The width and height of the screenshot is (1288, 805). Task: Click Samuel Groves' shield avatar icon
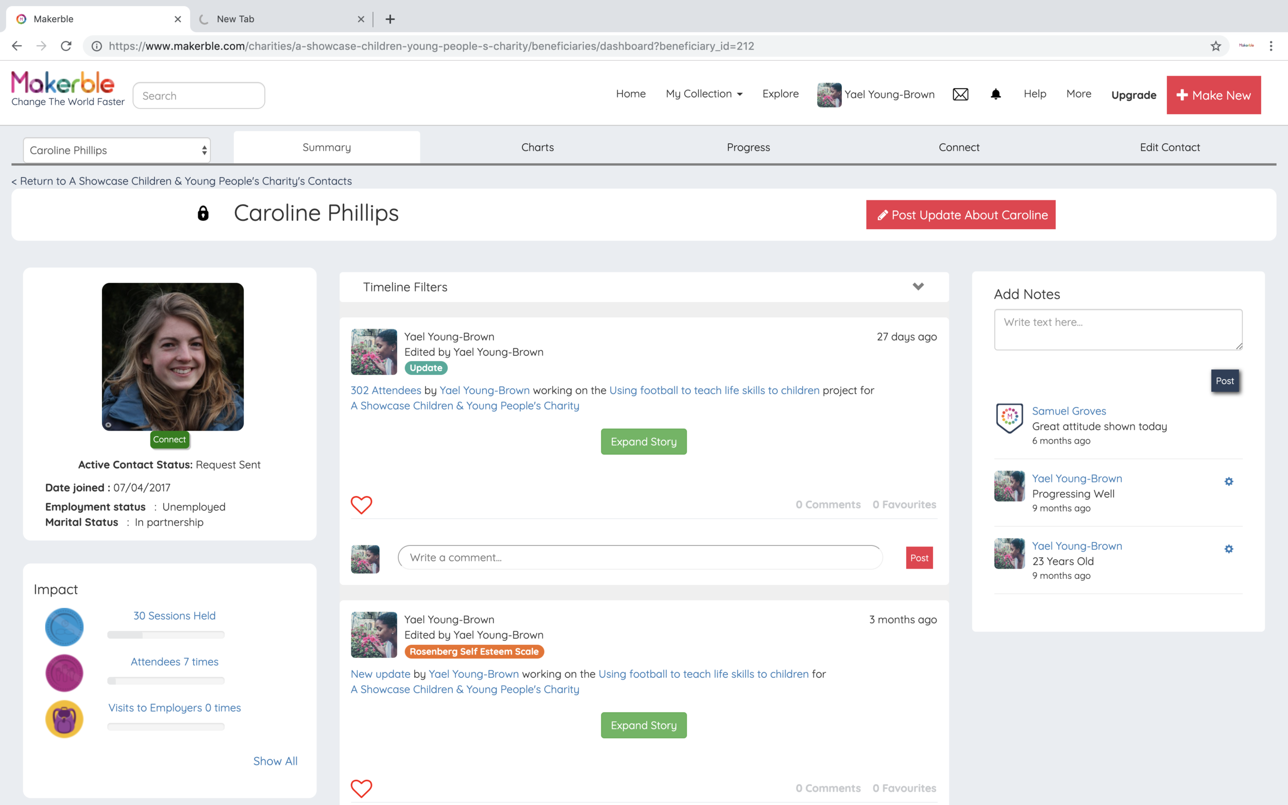pyautogui.click(x=1009, y=418)
